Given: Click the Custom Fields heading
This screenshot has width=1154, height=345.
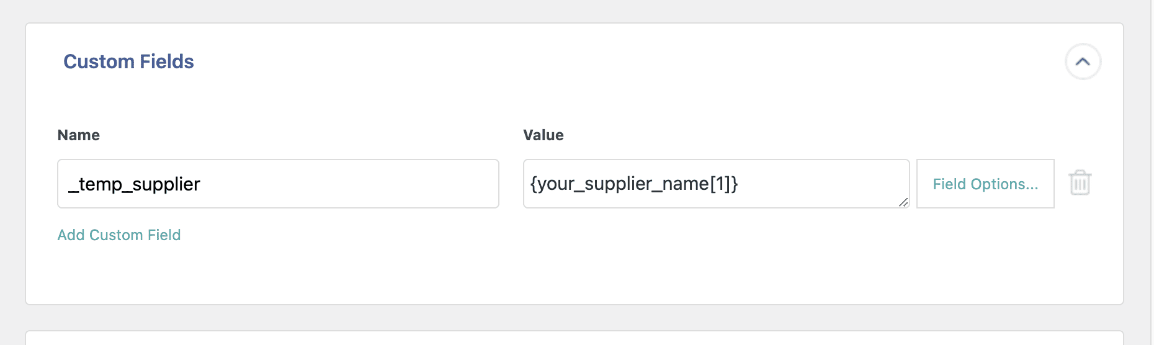Looking at the screenshot, I should click(x=128, y=61).
